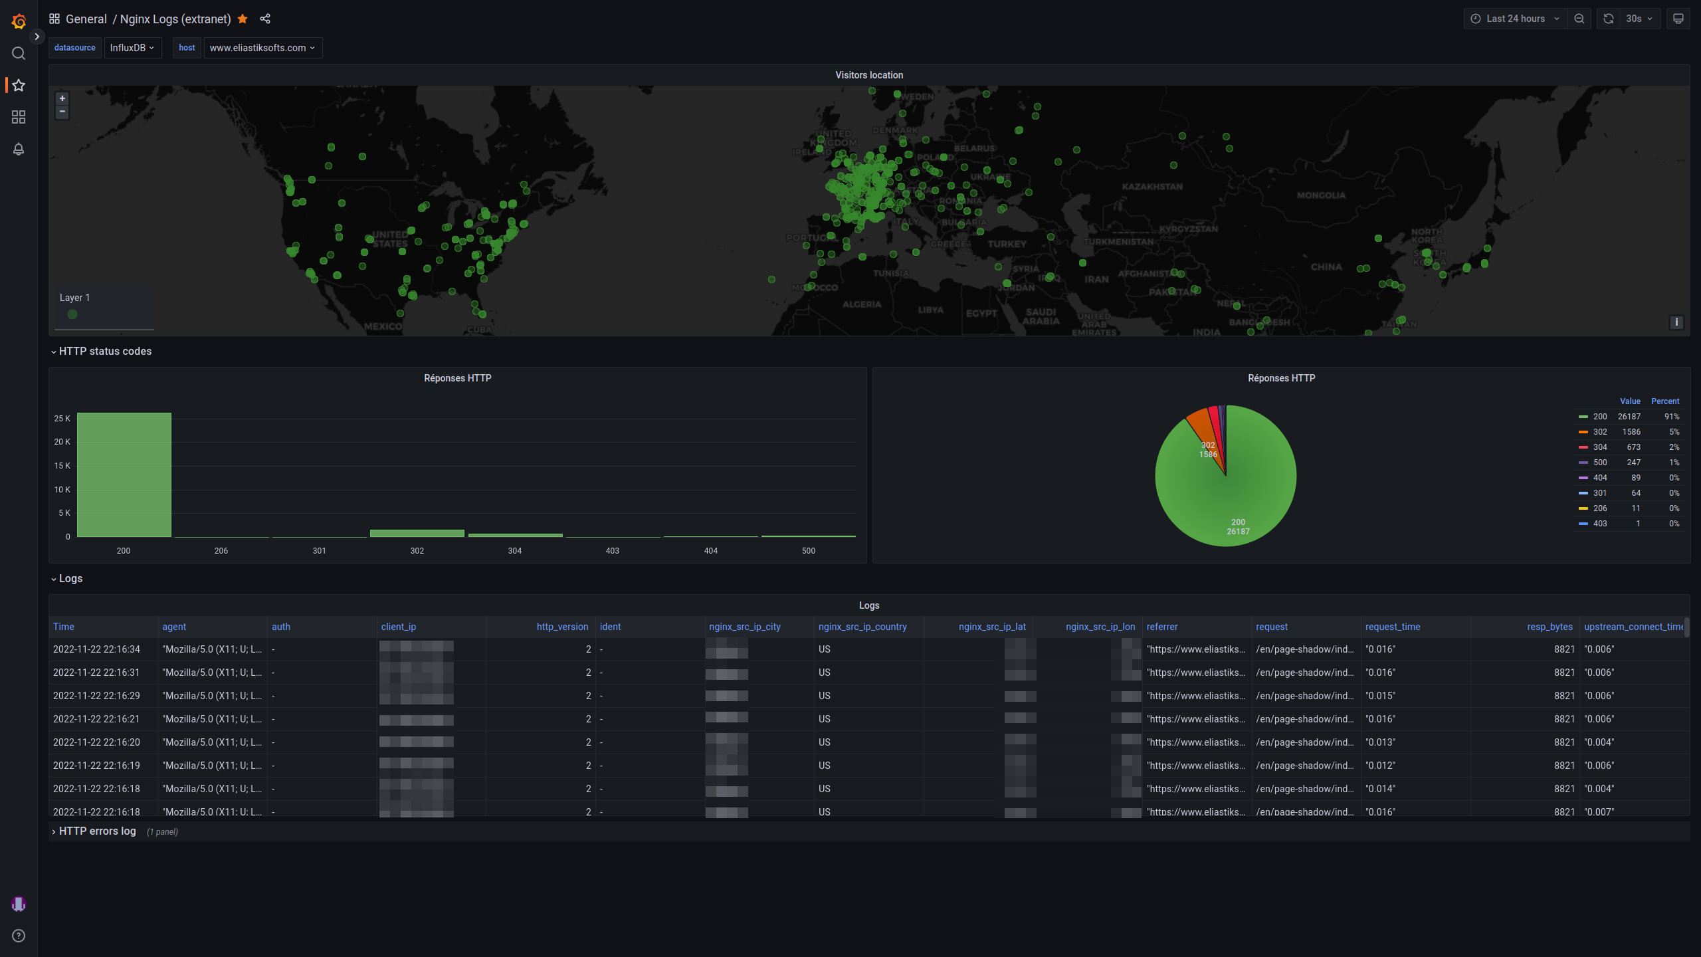
Task: Show map attribution info icon
Action: point(1676,322)
